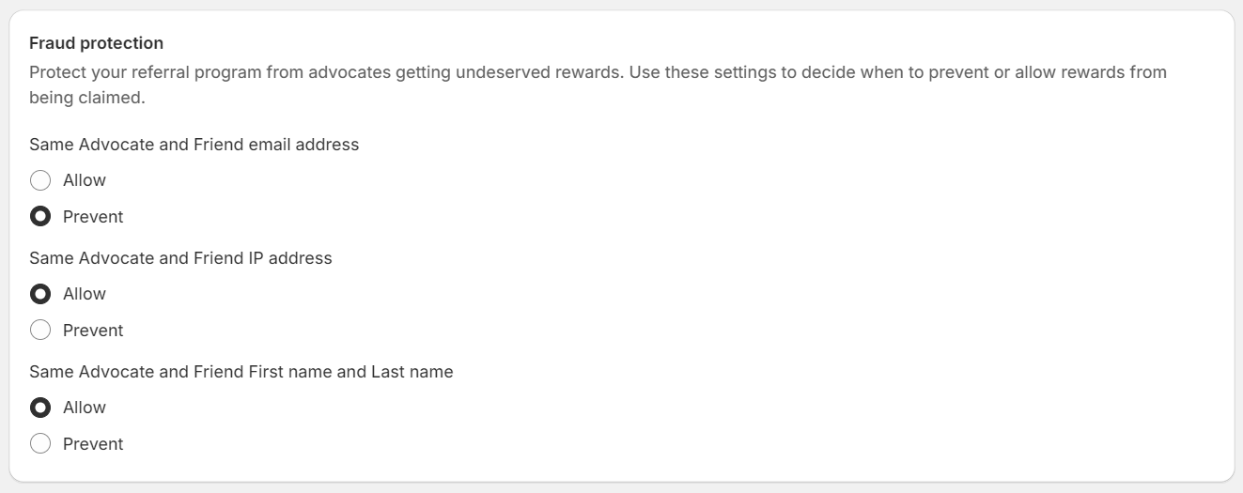Click the "Prevent" label text under IP address
The image size is (1243, 493).
(93, 331)
